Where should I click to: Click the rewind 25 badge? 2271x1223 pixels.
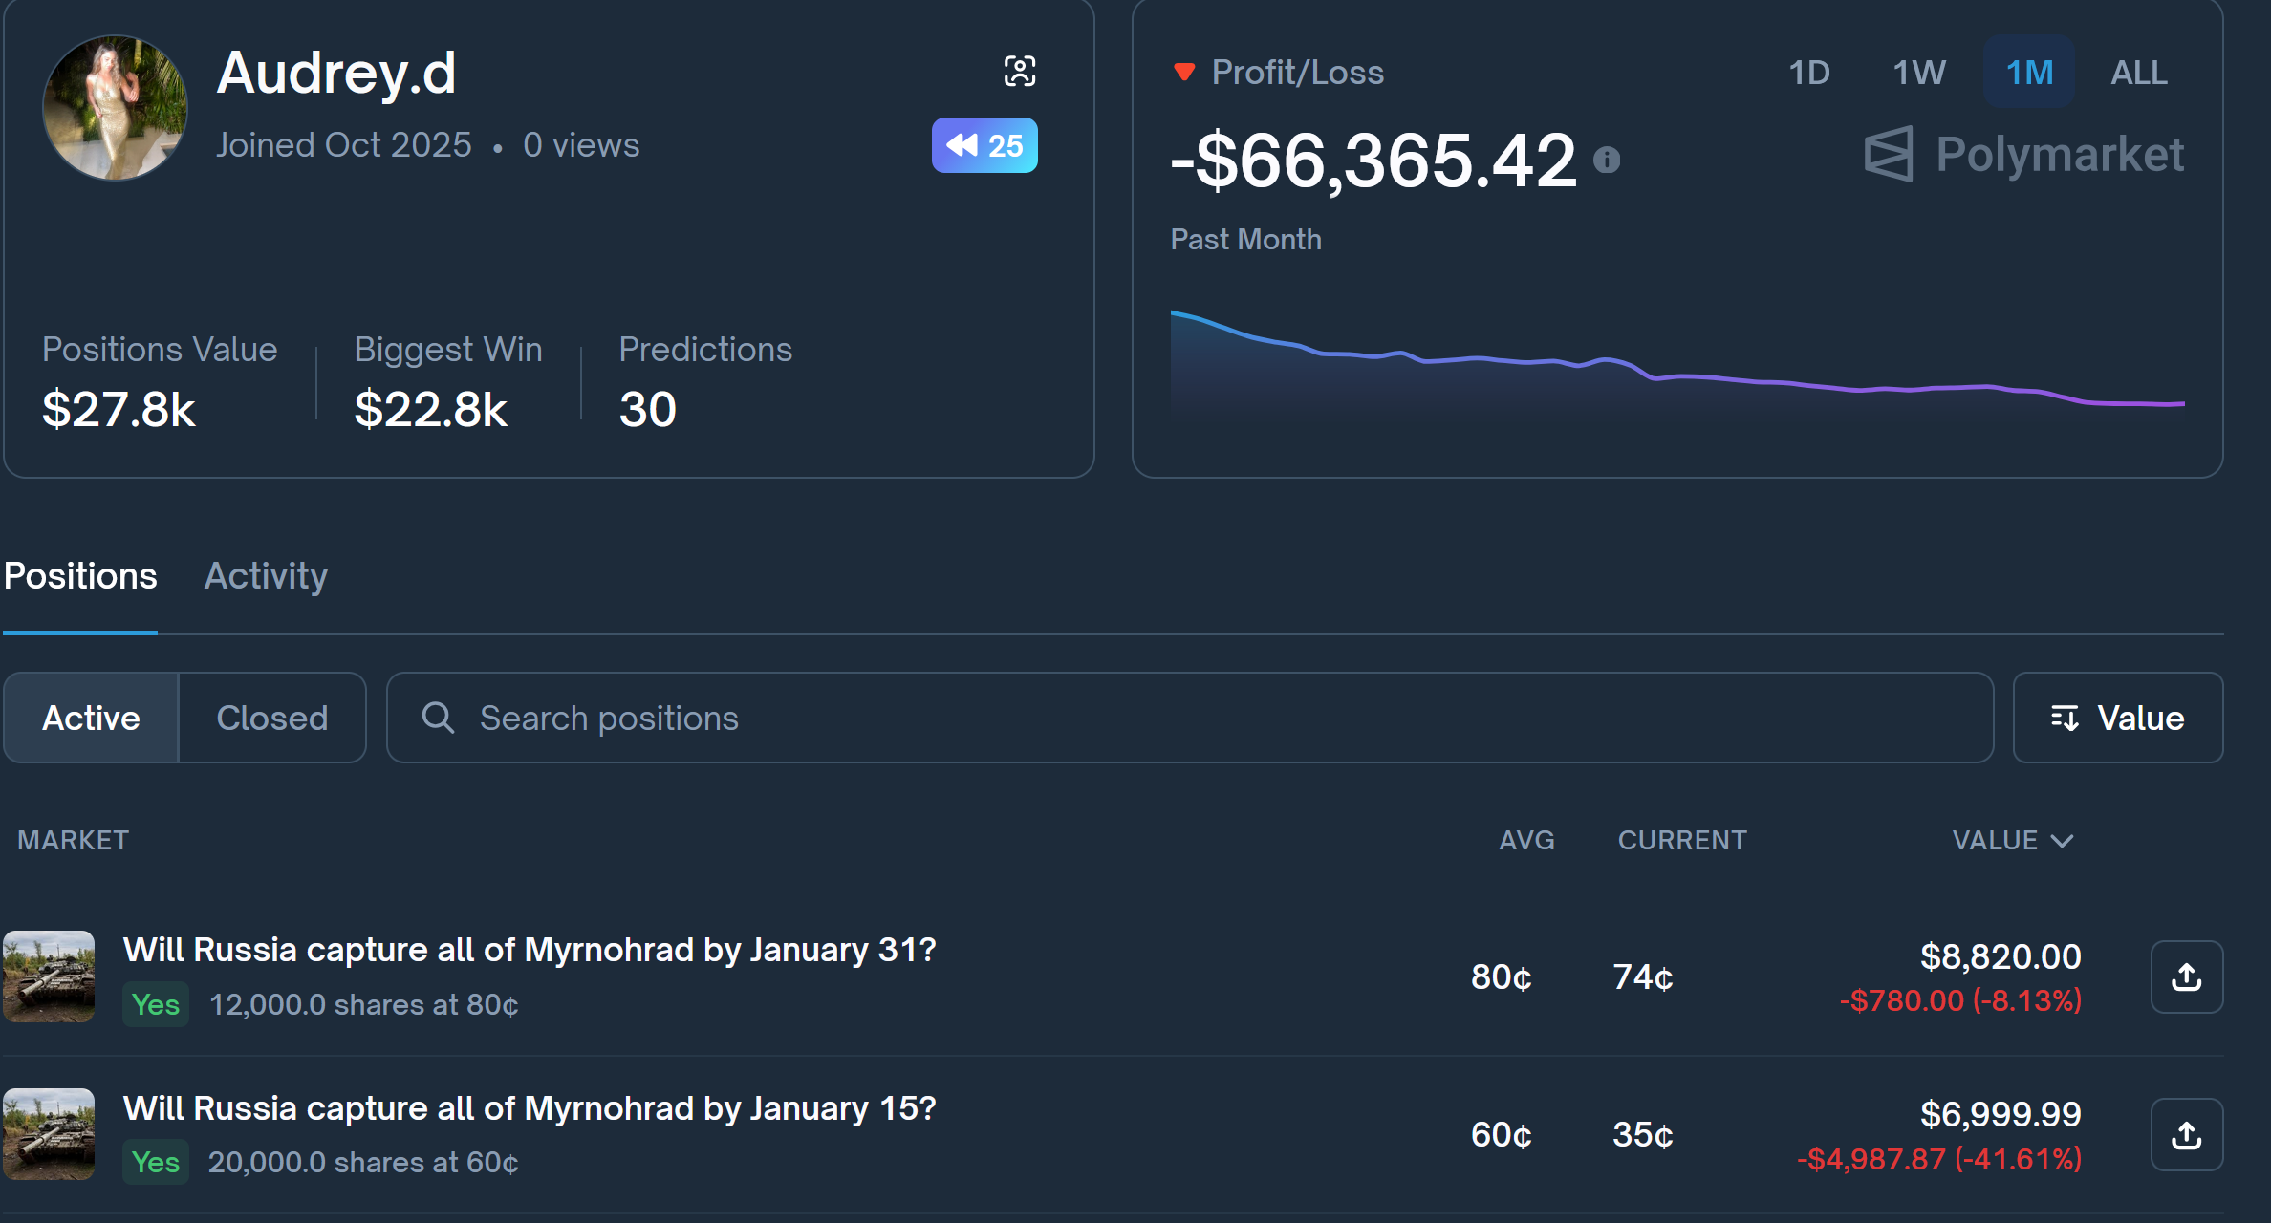click(x=984, y=145)
